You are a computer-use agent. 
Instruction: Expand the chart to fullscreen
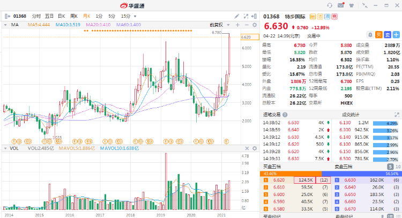tap(245, 16)
